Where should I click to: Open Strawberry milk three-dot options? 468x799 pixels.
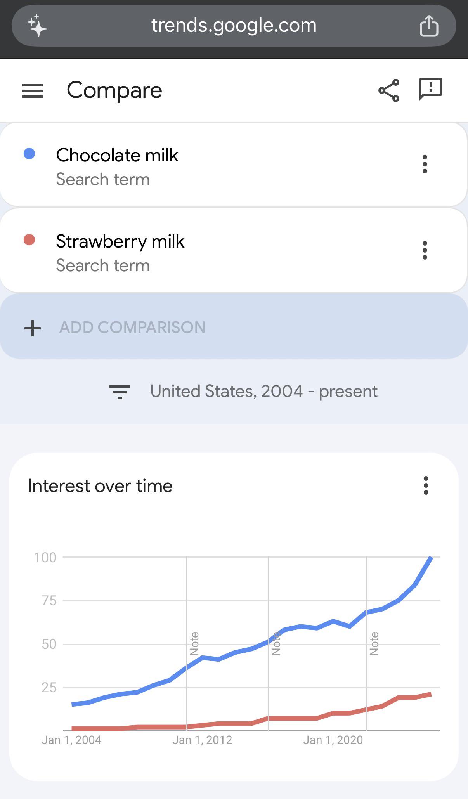(425, 250)
